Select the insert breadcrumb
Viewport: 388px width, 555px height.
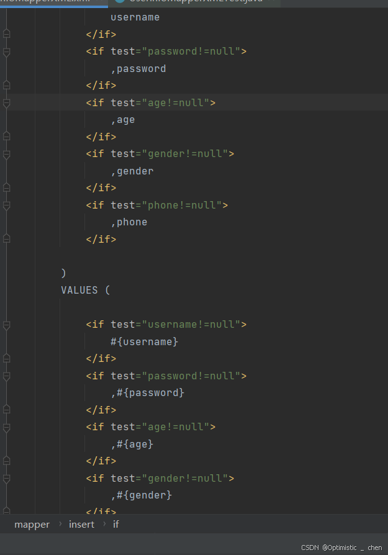coord(82,524)
